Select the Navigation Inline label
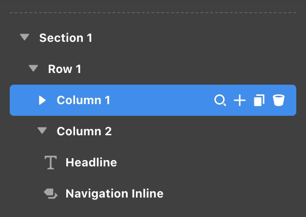 [x=115, y=194]
